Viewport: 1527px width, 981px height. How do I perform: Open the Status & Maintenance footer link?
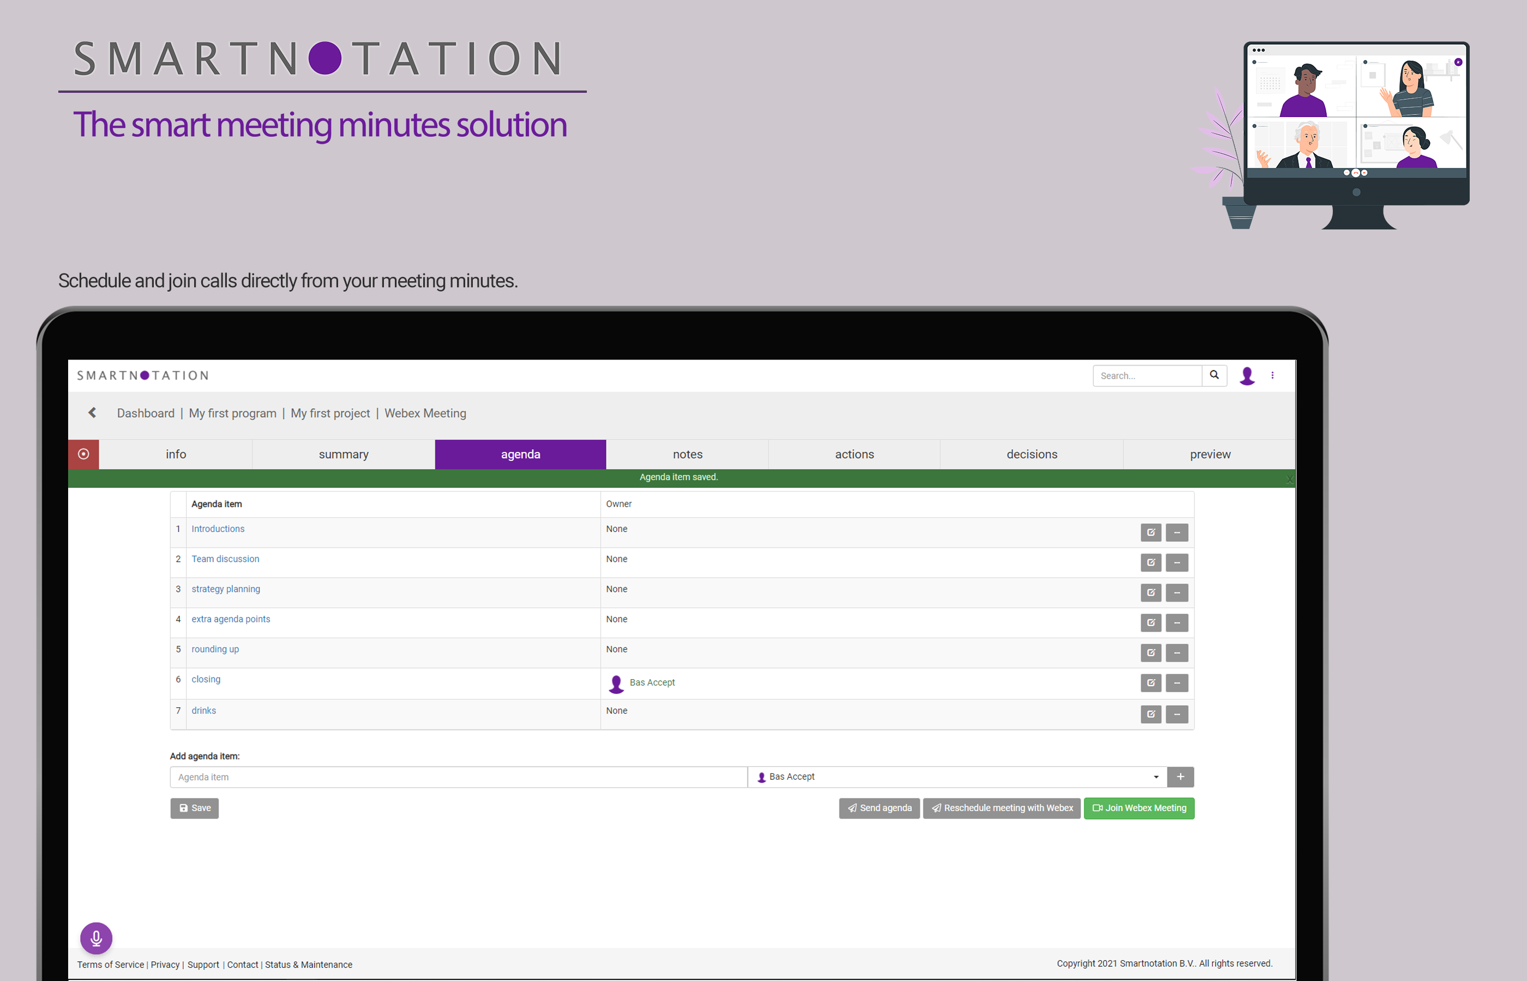(x=309, y=965)
